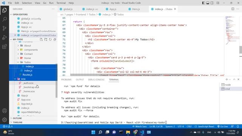Screen dimensions: 242x136
Task: Close the index.js Todos editor tab
Action: coord(175,9)
